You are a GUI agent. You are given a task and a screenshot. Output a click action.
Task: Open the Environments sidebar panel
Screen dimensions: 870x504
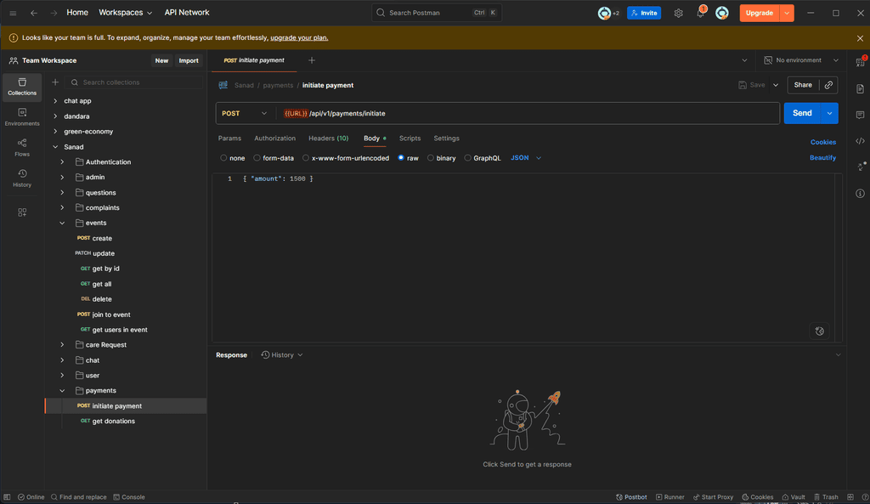(22, 117)
